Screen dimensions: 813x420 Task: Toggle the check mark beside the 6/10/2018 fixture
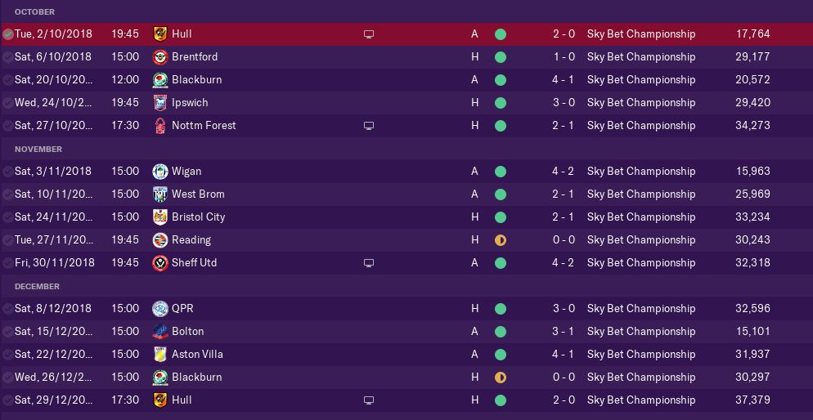(8, 57)
